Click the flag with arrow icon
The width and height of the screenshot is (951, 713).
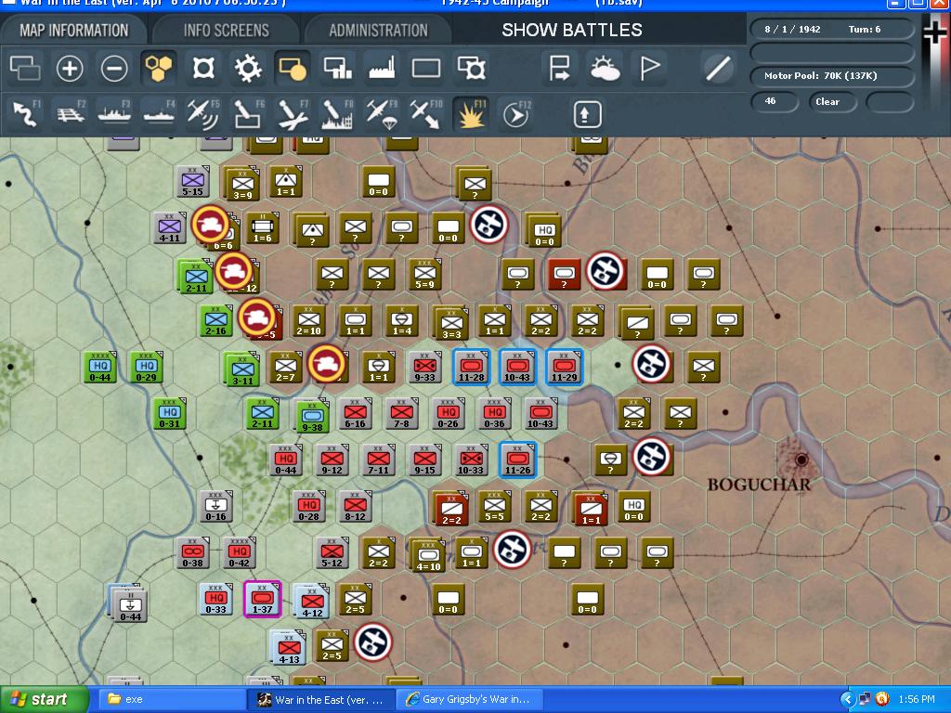tap(558, 68)
